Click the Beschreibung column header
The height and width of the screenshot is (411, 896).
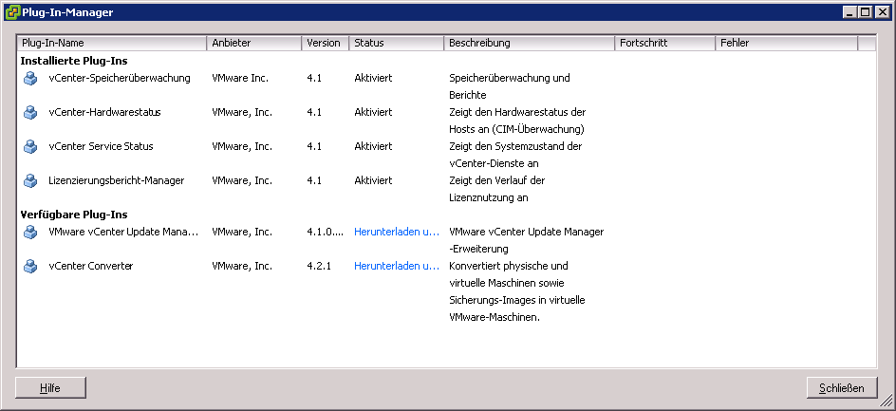(529, 44)
